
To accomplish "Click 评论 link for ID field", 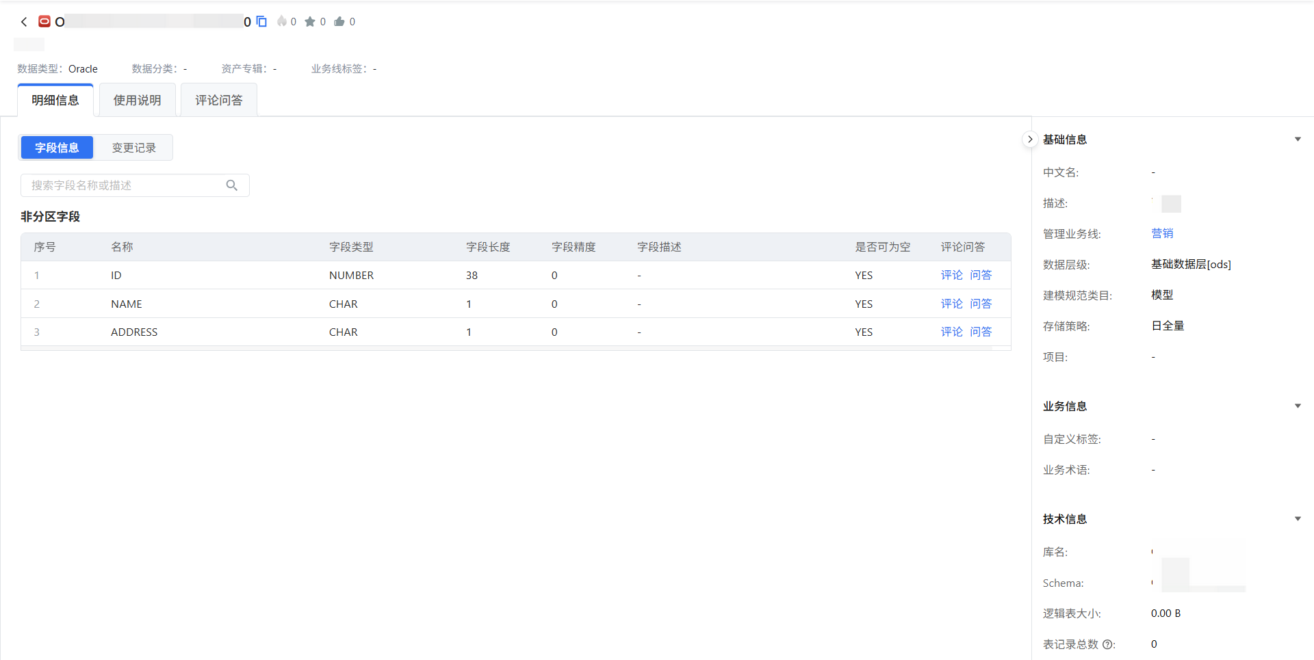I will pos(951,275).
